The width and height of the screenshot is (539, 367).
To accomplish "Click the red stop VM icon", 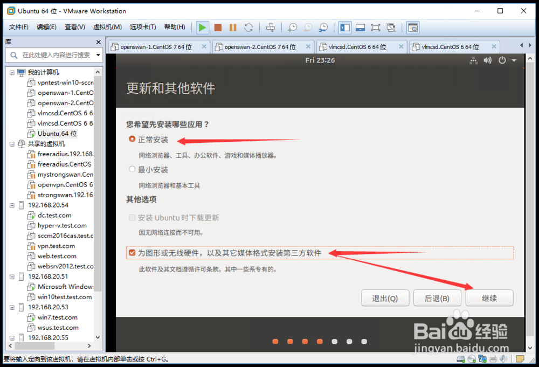I will [218, 27].
